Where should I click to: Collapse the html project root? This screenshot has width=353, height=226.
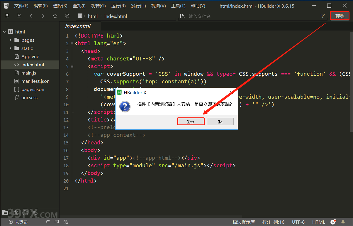pyautogui.click(x=5, y=32)
